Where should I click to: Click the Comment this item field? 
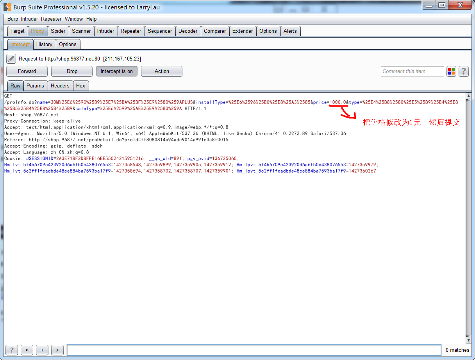click(412, 71)
